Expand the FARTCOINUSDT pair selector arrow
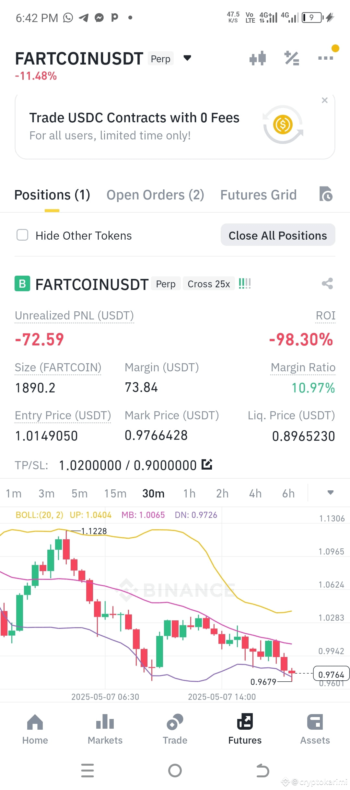The height and width of the screenshot is (790, 350). pyautogui.click(x=187, y=58)
